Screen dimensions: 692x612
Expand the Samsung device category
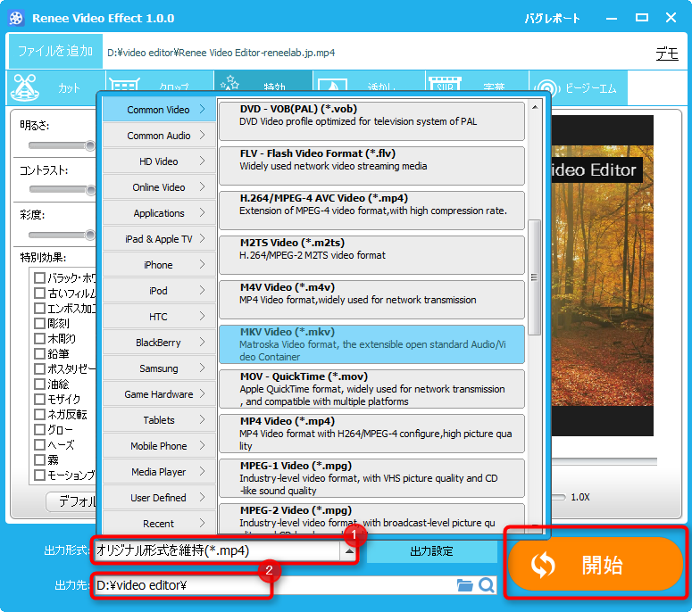click(x=159, y=368)
